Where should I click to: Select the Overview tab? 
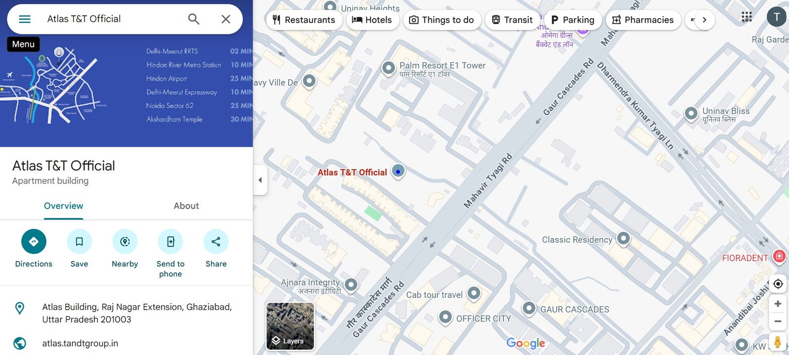coord(64,206)
